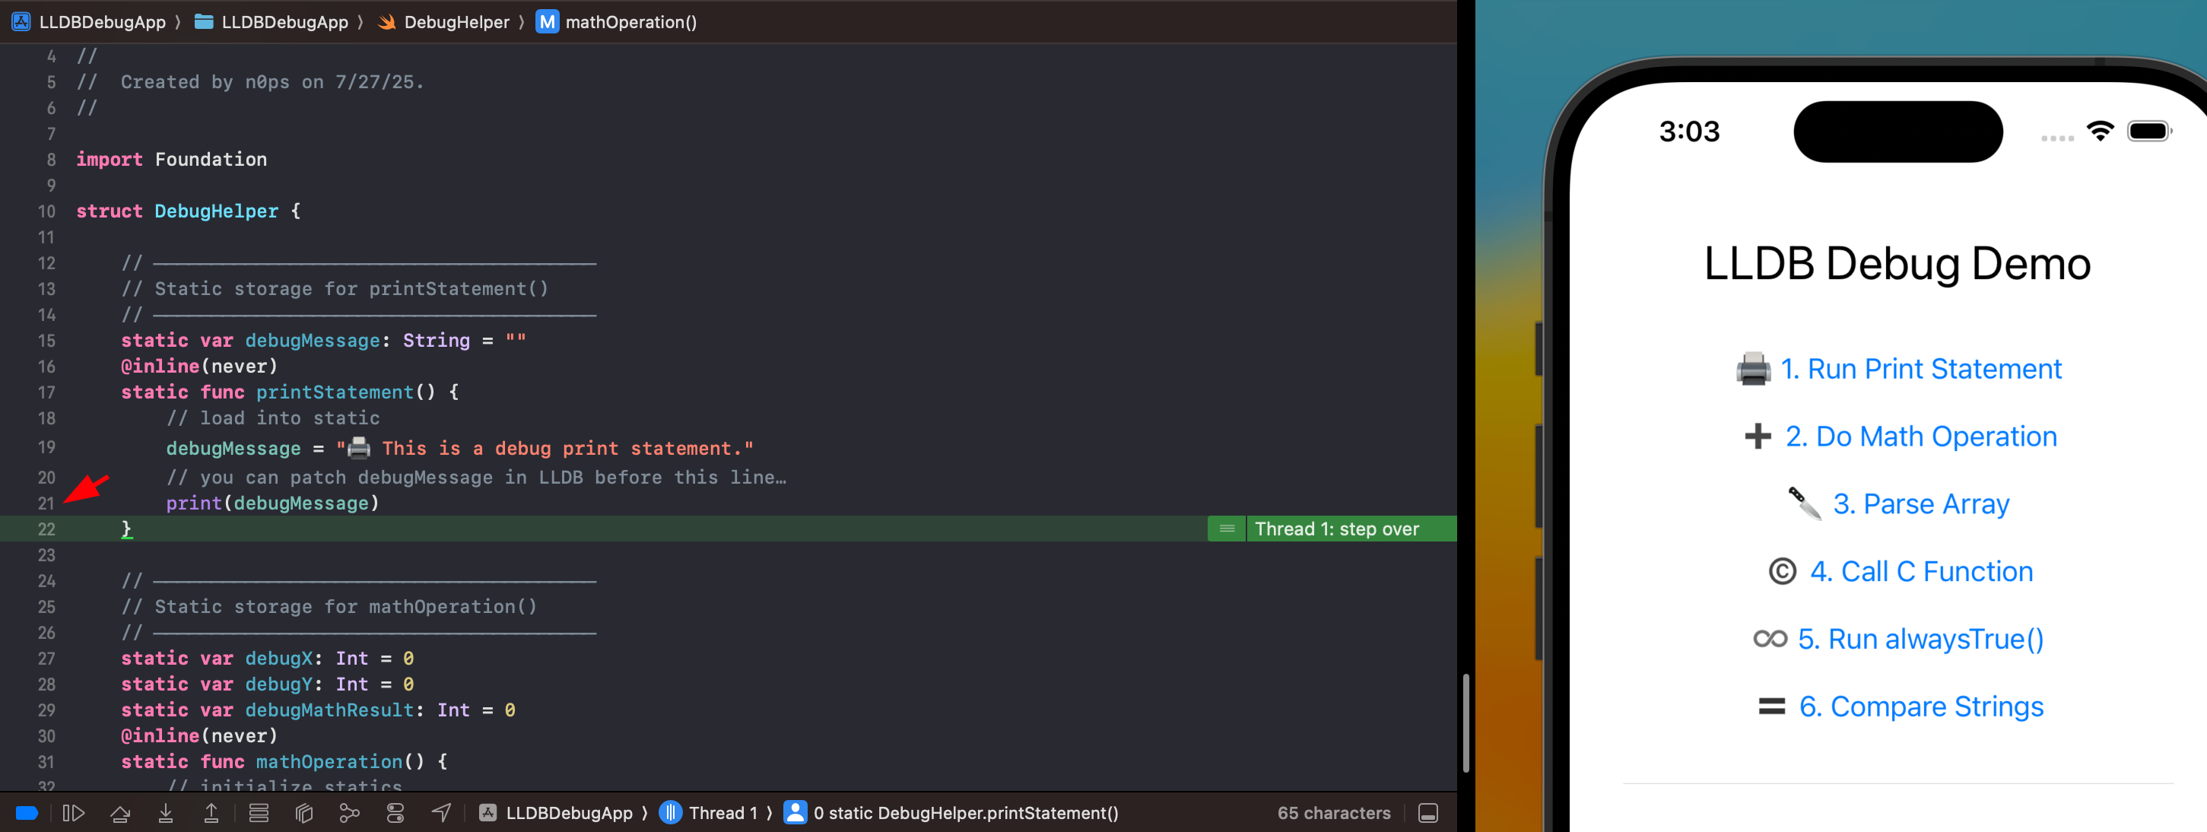Click the blue folder icon in jump bar
The height and width of the screenshot is (832, 2207).
204,21
